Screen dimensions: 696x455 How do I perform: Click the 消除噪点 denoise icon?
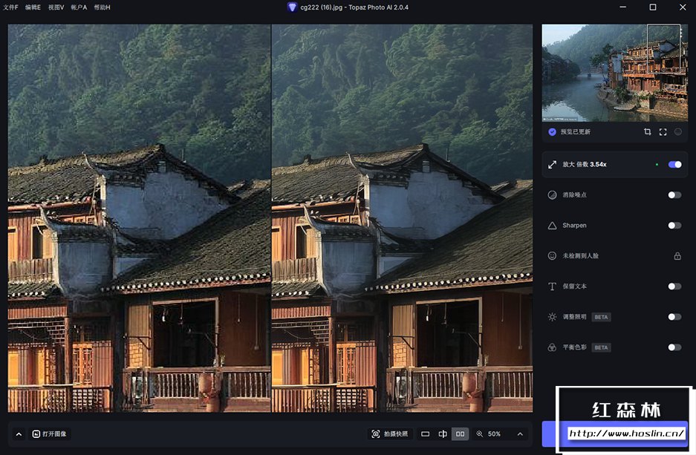click(x=552, y=195)
